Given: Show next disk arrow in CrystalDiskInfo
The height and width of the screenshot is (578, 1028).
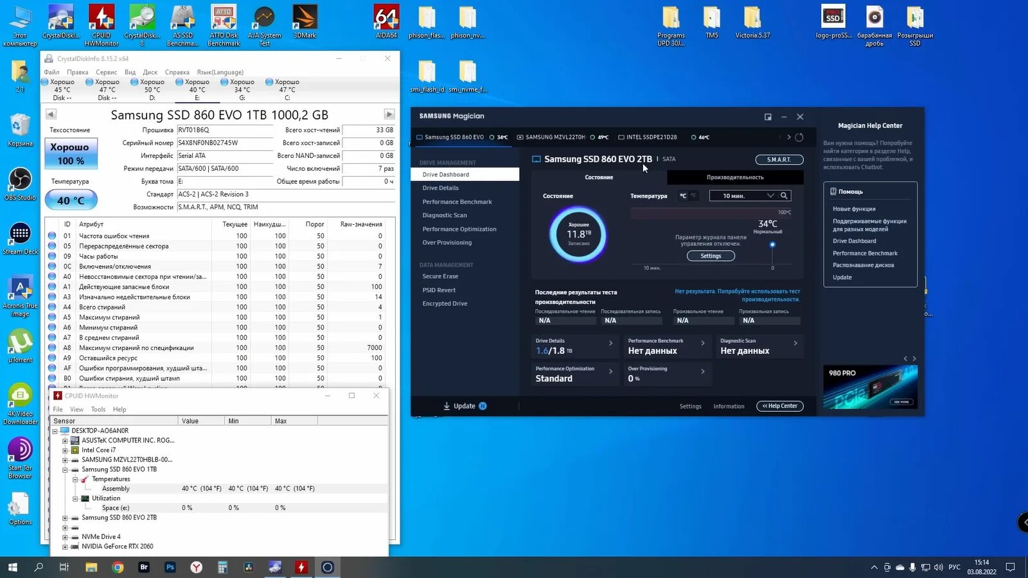Looking at the screenshot, I should (x=389, y=114).
